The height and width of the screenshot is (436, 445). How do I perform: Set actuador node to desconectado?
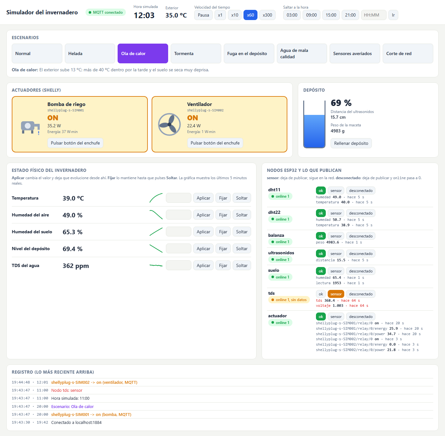pos(361,317)
